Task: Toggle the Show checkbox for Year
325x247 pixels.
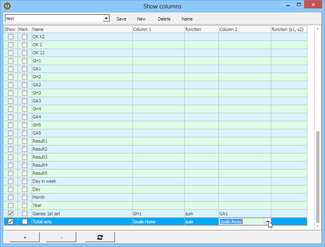Action: (x=11, y=205)
